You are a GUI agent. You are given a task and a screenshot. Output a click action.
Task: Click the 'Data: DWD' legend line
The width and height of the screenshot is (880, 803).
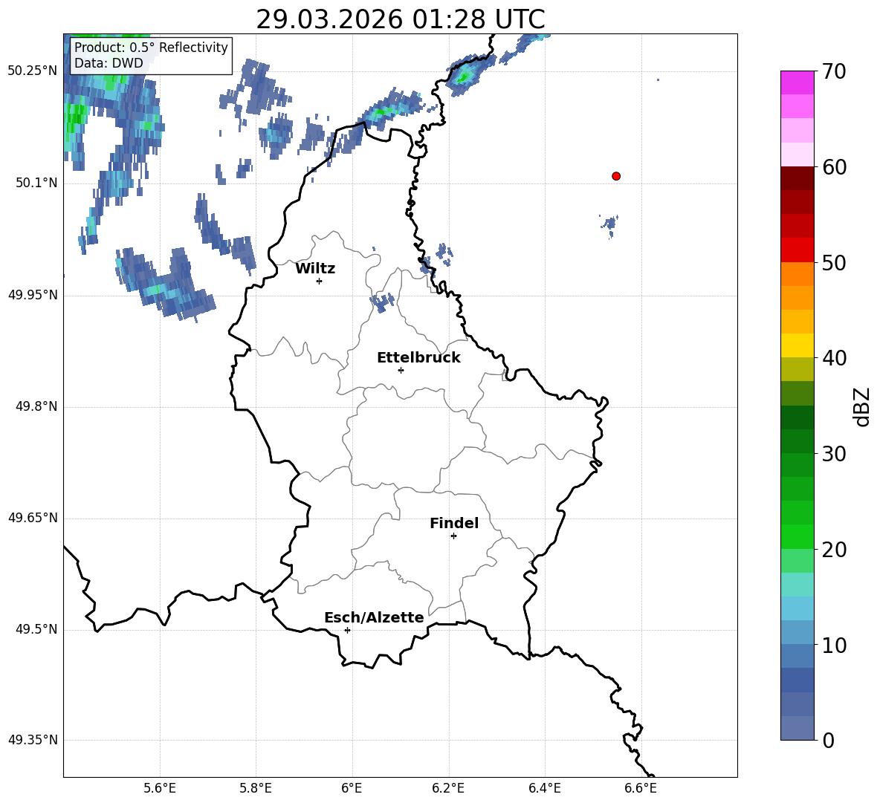coord(109,63)
